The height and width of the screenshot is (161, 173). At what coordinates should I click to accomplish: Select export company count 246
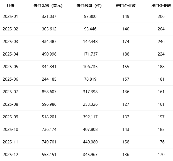[161, 42]
